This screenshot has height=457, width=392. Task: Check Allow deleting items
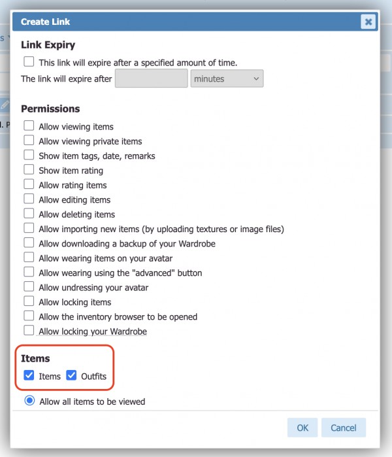tap(29, 214)
